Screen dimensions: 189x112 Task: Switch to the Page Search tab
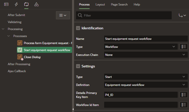coord(119,5)
